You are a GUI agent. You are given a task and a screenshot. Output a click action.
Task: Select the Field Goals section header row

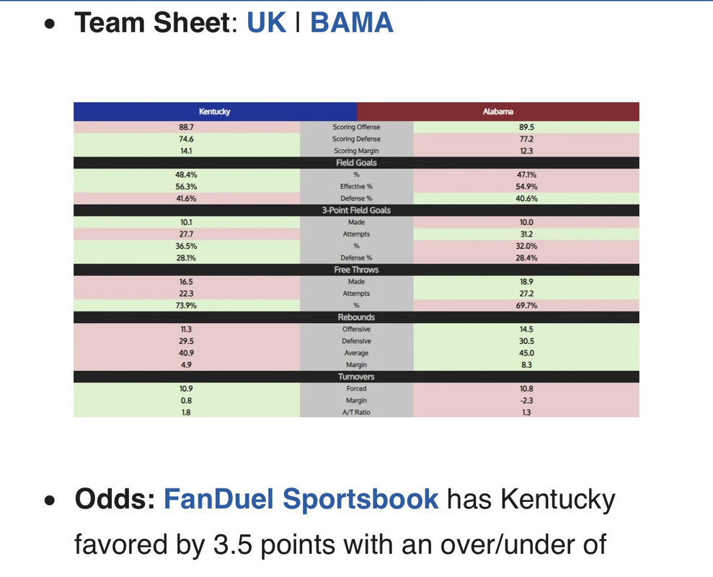pos(356,163)
